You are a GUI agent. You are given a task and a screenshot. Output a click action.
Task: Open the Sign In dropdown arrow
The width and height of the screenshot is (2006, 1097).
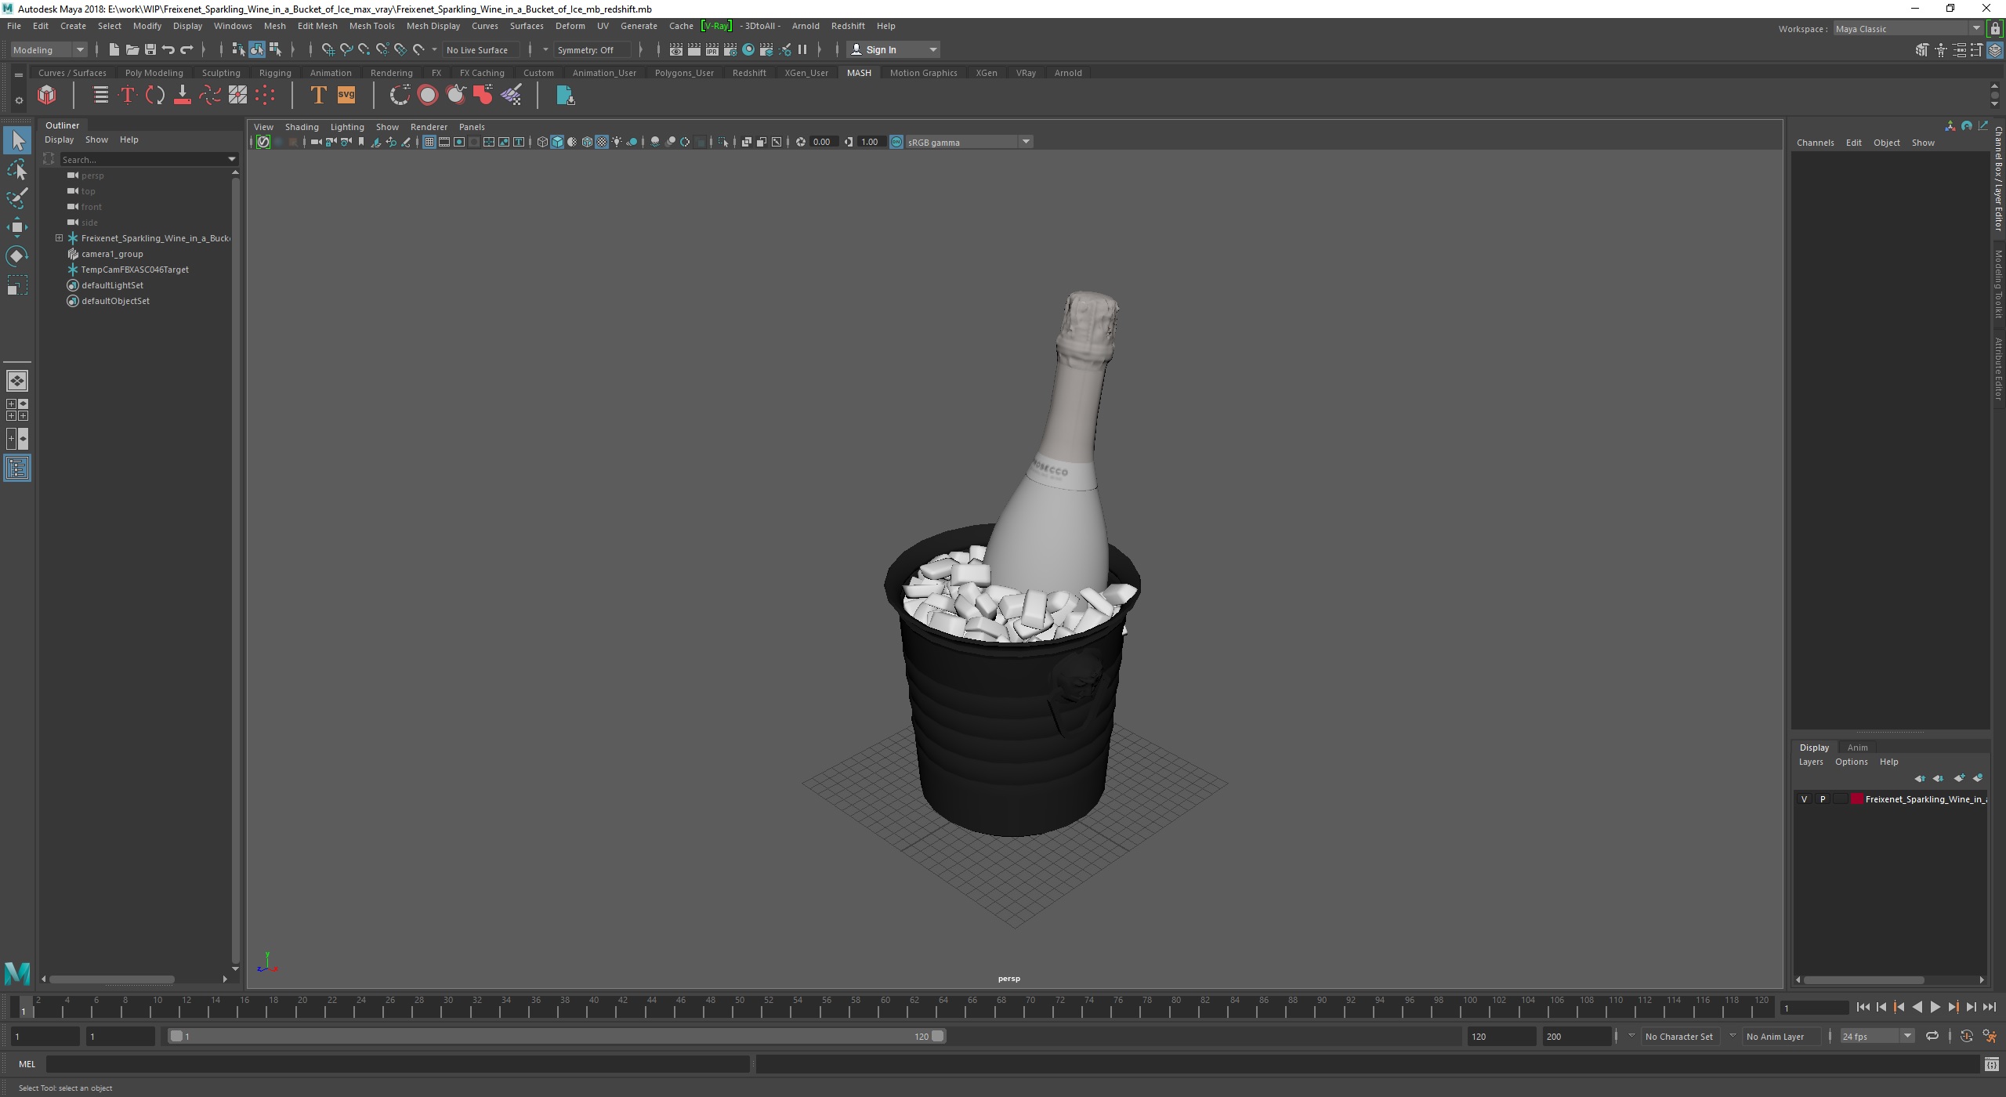(933, 49)
